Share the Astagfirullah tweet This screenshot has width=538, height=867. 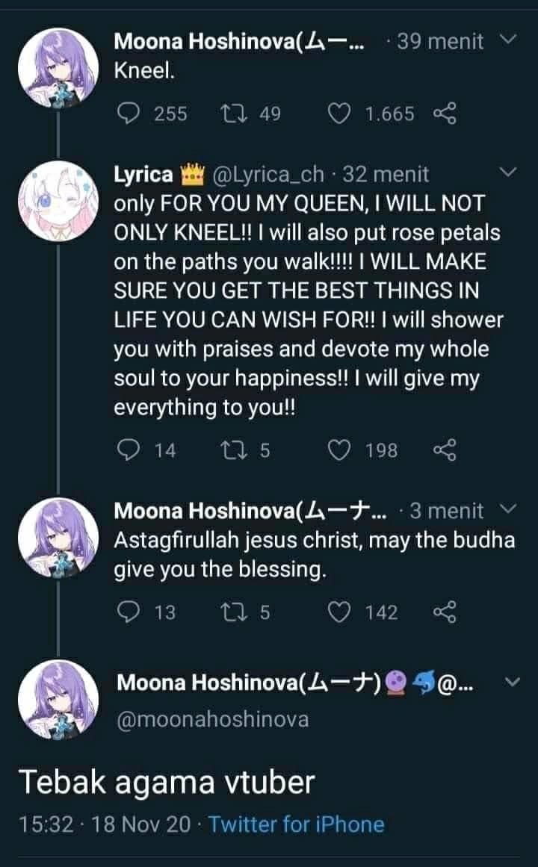point(444,612)
